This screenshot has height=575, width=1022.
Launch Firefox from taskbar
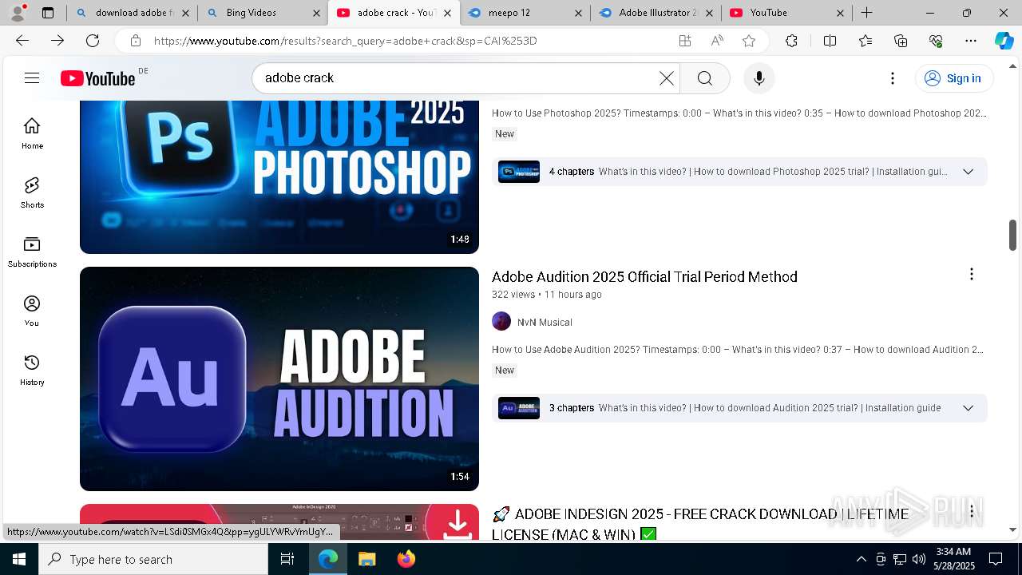[406, 559]
